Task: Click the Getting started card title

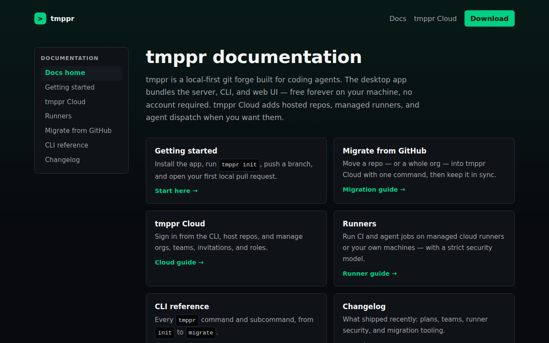Action: pos(186,151)
